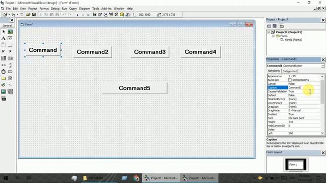The image size is (326, 183).
Task: Select the Pointer tool in toolbox
Action: (4, 32)
